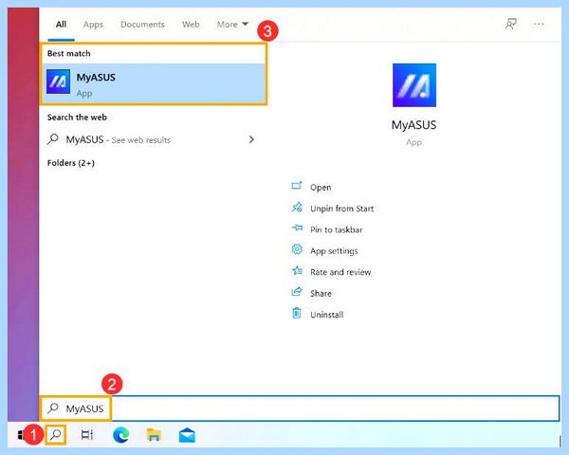Click inside the MyASUS search box
The height and width of the screenshot is (455, 569).
click(300, 409)
